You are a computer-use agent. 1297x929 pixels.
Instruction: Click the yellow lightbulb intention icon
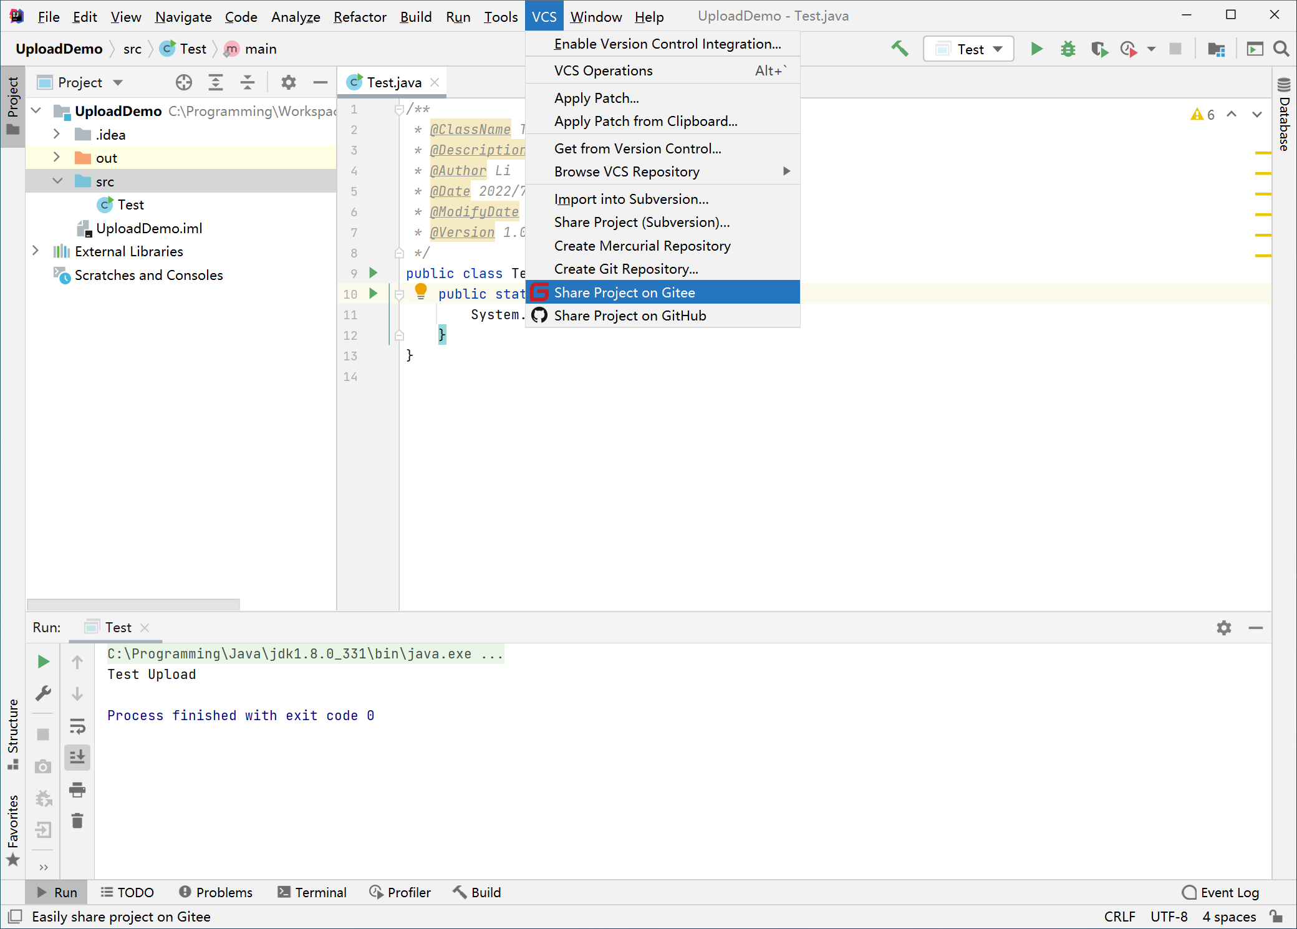421,291
